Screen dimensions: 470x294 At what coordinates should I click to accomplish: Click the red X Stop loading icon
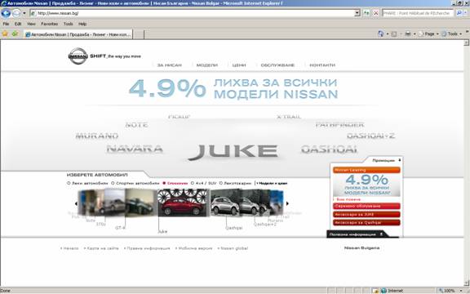pyautogui.click(x=375, y=13)
